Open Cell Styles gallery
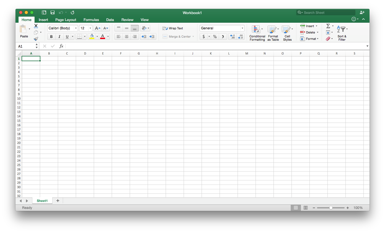385x233 pixels. tap(287, 33)
